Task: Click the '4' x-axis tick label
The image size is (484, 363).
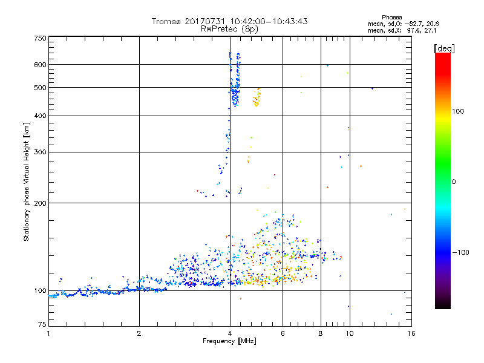Action: 230,333
